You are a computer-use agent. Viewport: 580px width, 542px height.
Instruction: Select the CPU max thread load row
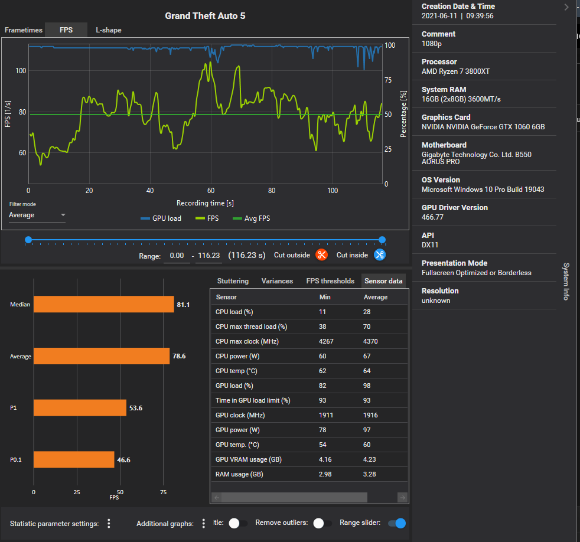pos(309,326)
